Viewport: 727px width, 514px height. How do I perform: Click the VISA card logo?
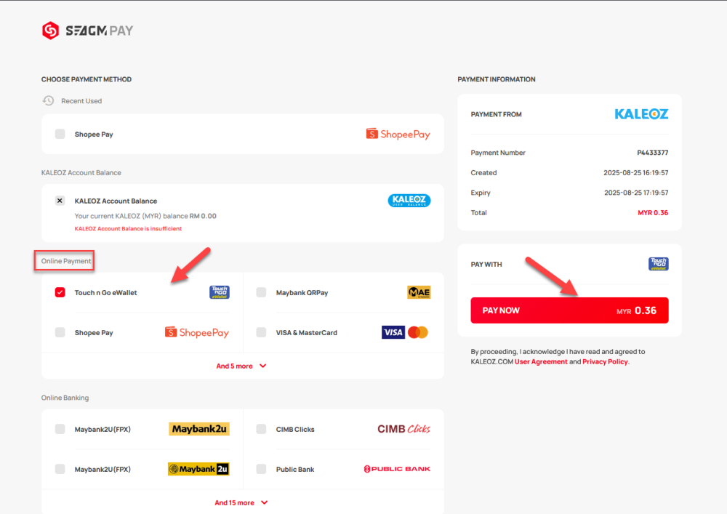coord(393,332)
